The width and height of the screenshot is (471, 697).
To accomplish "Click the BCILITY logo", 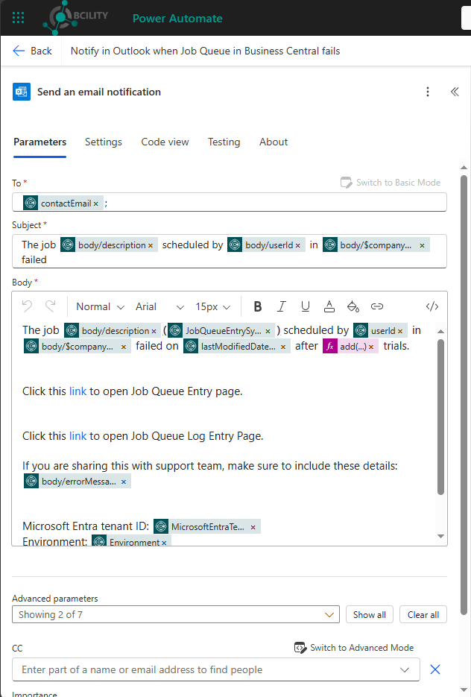I will [x=75, y=18].
